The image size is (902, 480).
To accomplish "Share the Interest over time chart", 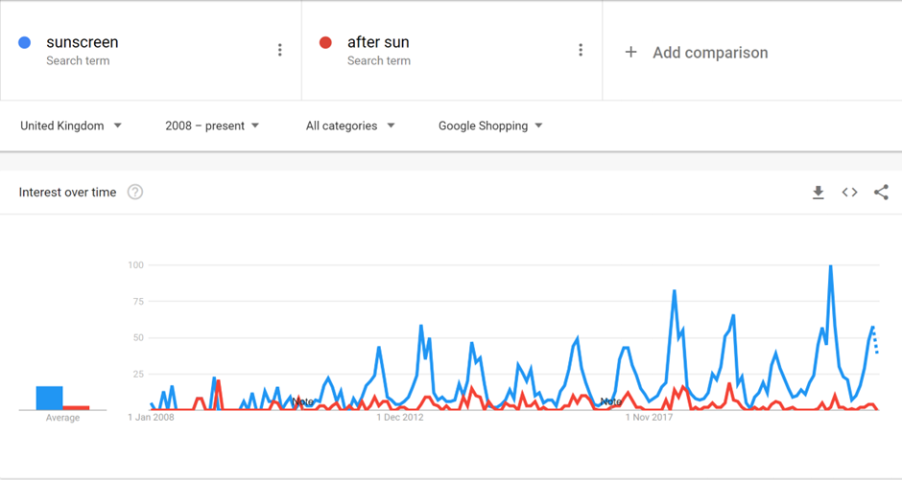I will tap(881, 193).
